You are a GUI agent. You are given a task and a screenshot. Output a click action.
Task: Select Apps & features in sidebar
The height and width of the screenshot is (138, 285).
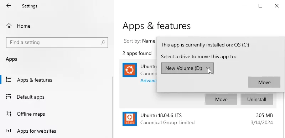coord(35,80)
